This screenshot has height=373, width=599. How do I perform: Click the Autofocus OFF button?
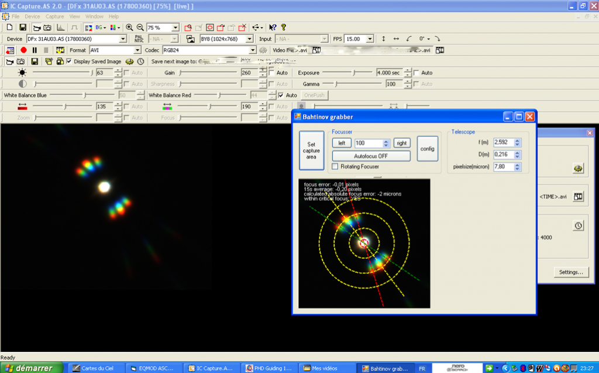[x=371, y=156]
